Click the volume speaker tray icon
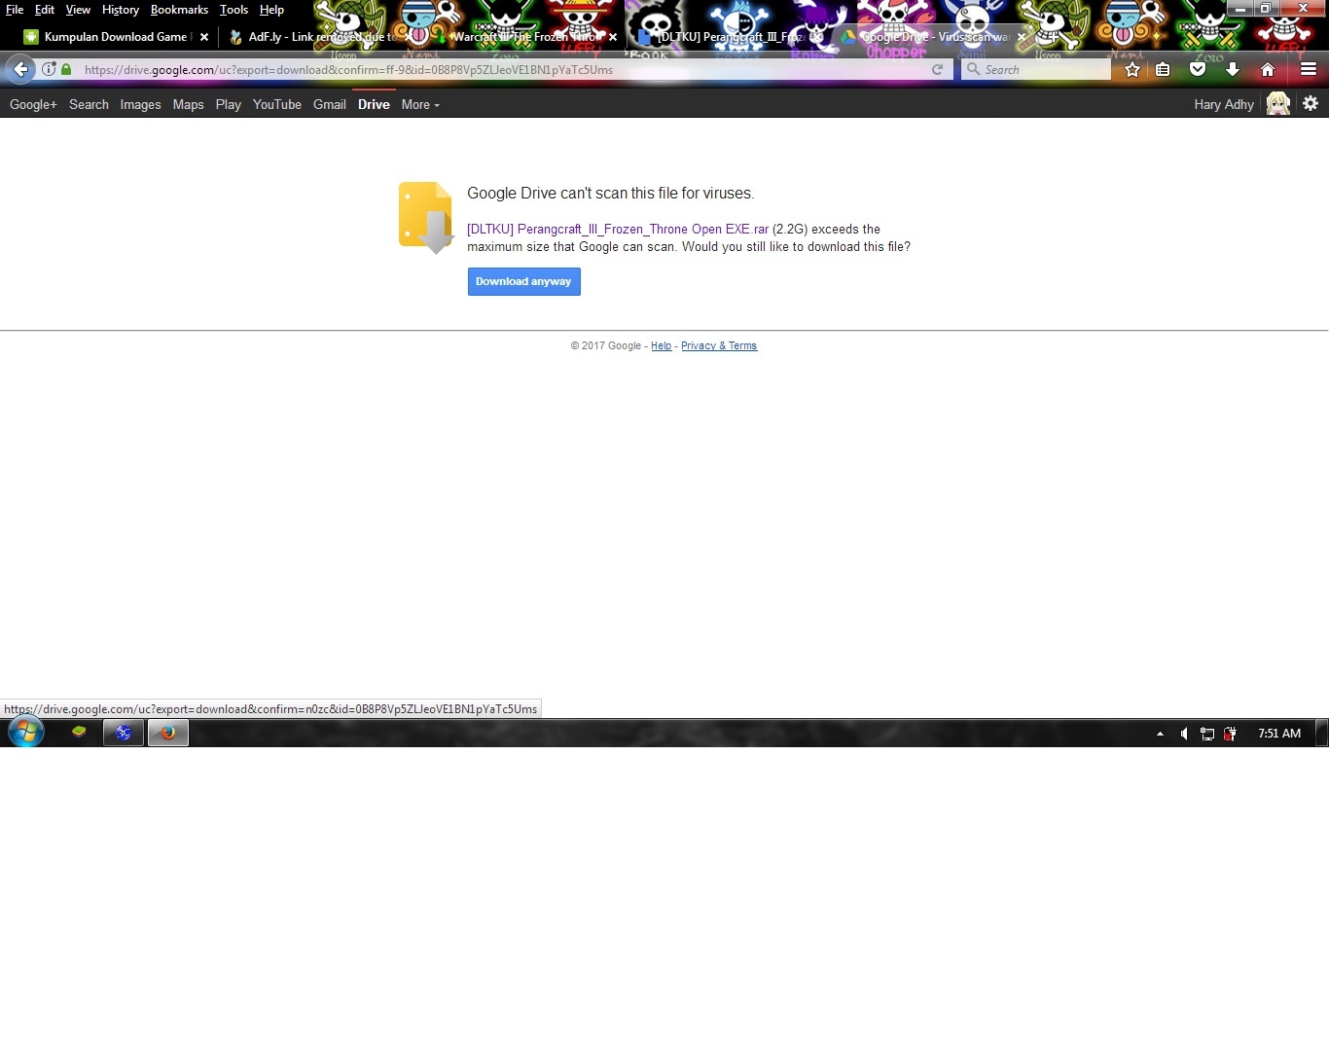 coord(1184,734)
